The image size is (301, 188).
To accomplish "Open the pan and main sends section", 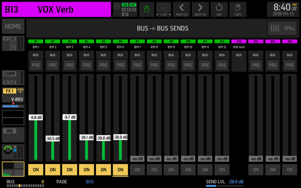I will (13, 152).
